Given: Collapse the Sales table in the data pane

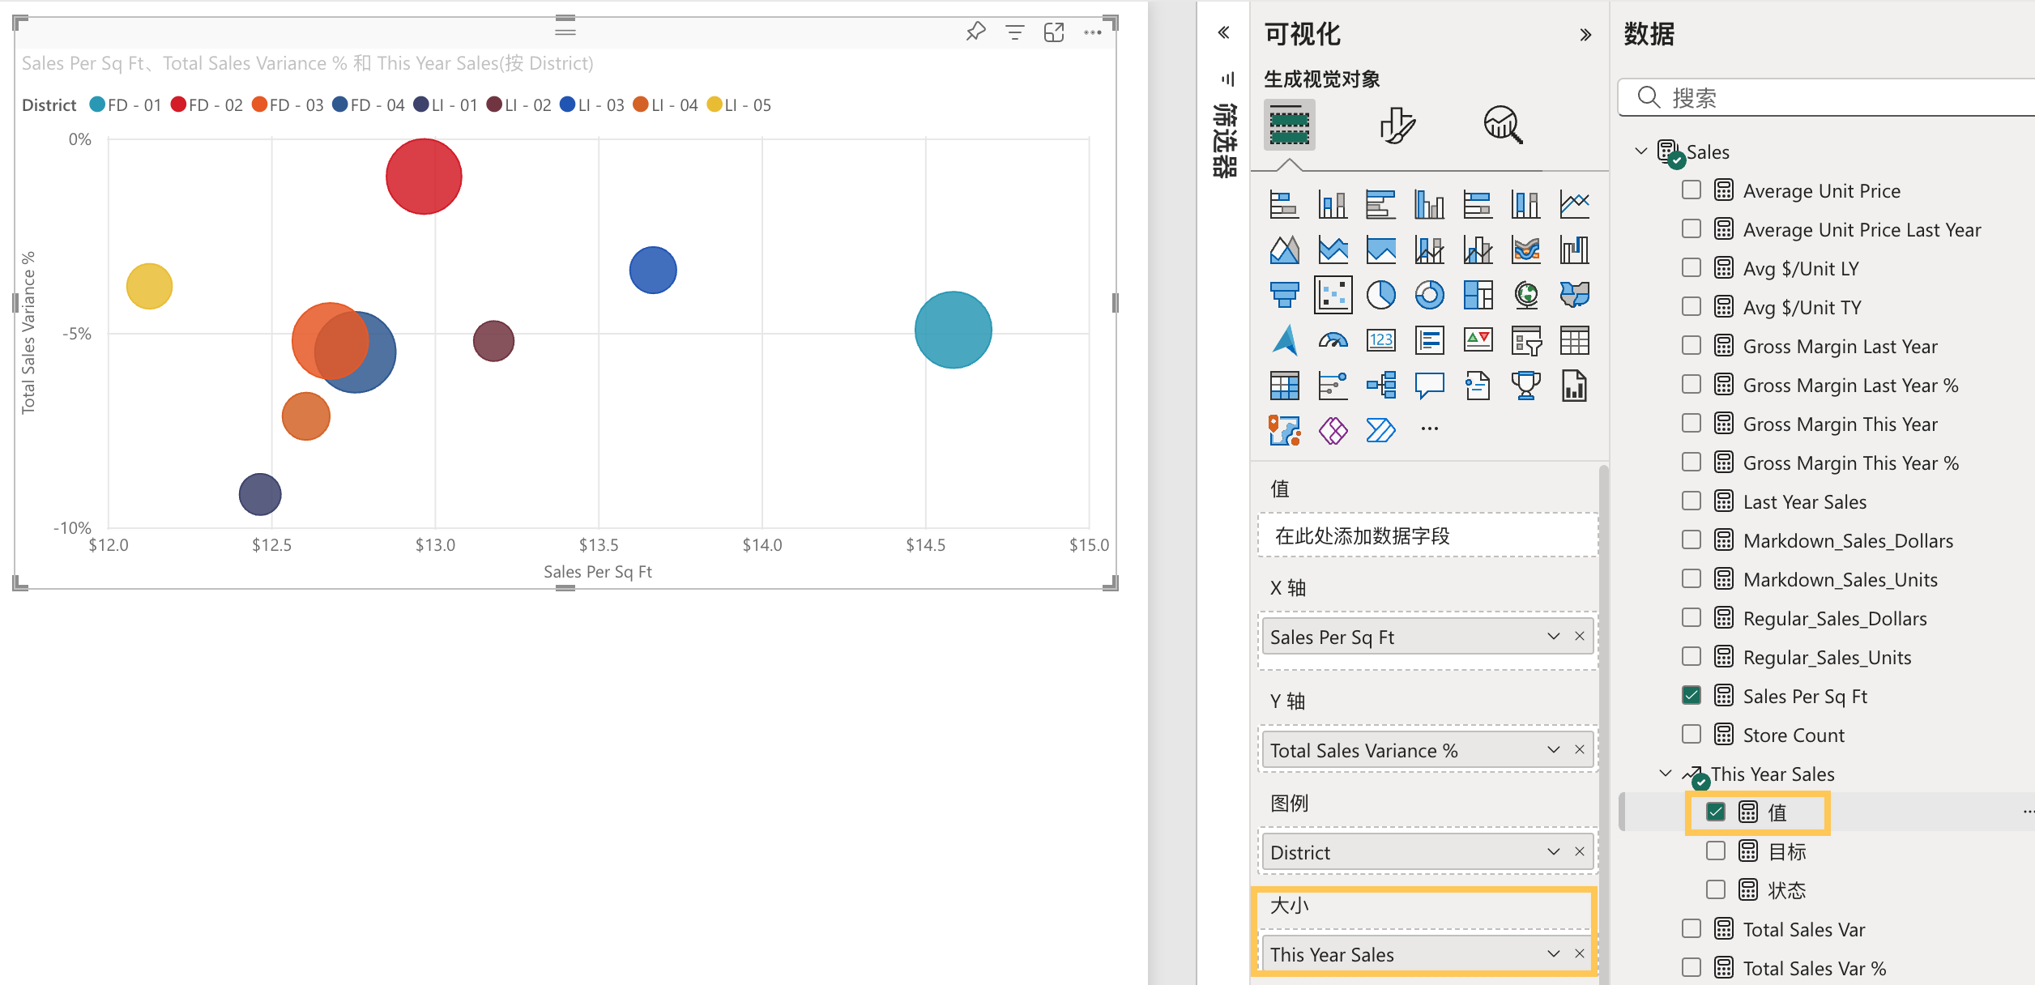Looking at the screenshot, I should click(1641, 151).
